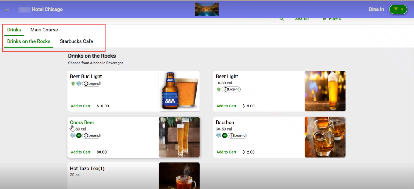The width and height of the screenshot is (414, 189).
Task: Click the Coors Beer glasses photo
Action: coord(179,137)
